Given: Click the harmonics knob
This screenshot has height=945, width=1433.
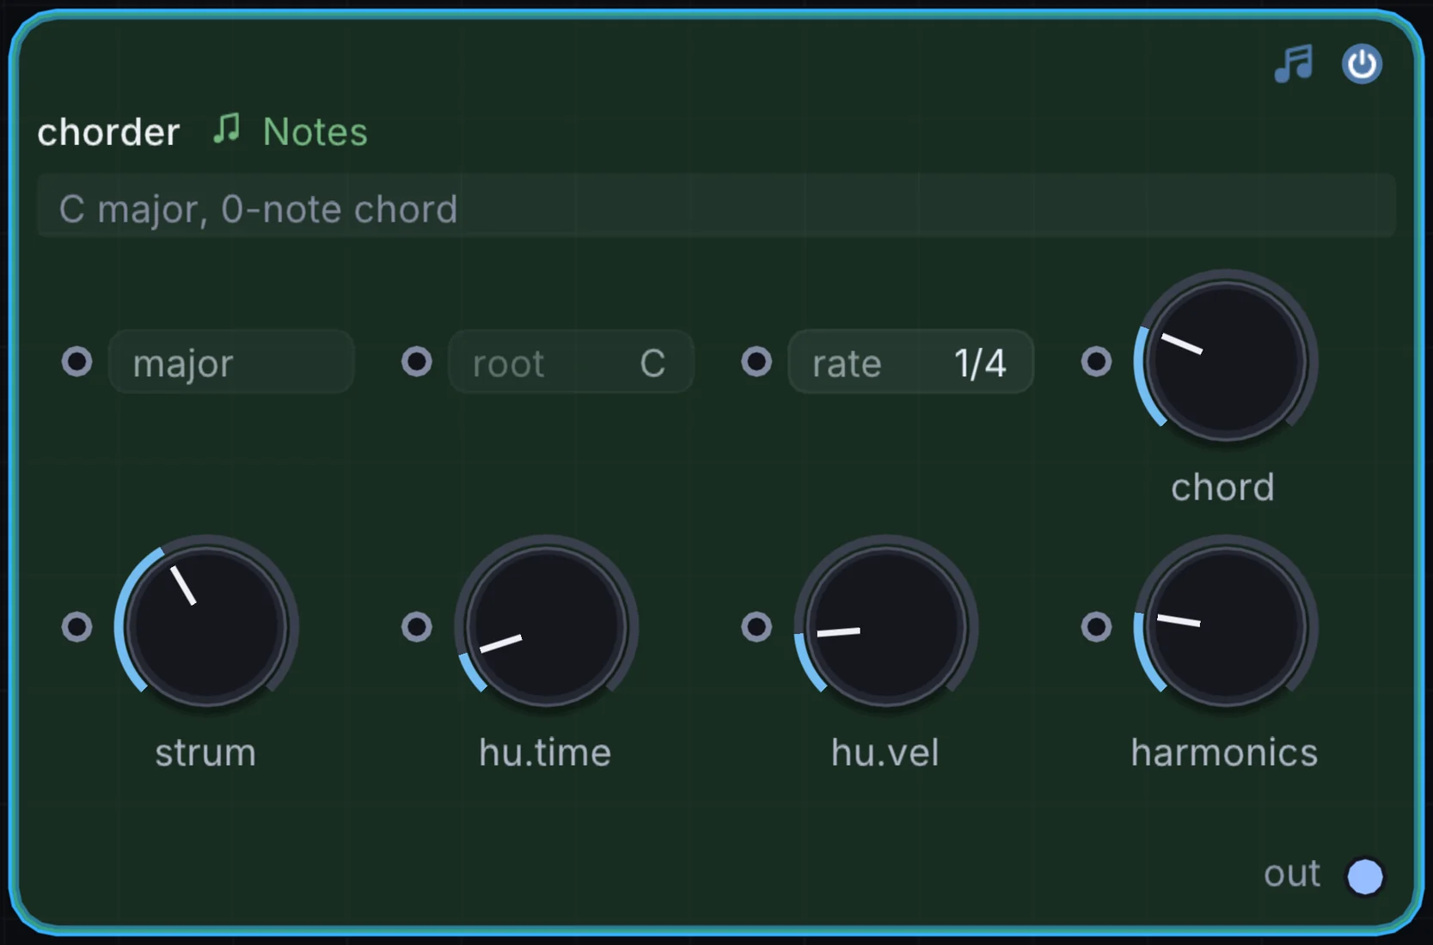Looking at the screenshot, I should click(1226, 627).
